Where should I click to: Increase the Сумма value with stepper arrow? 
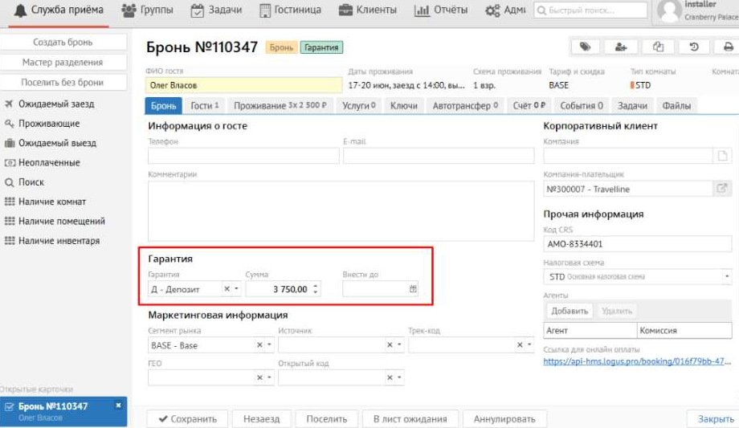[315, 285]
